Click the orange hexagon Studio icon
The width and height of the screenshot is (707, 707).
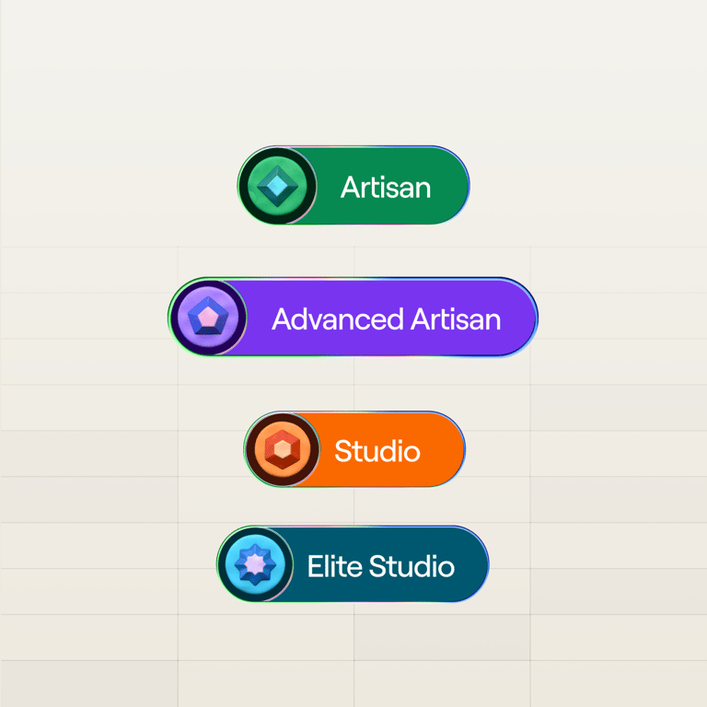coord(283,449)
